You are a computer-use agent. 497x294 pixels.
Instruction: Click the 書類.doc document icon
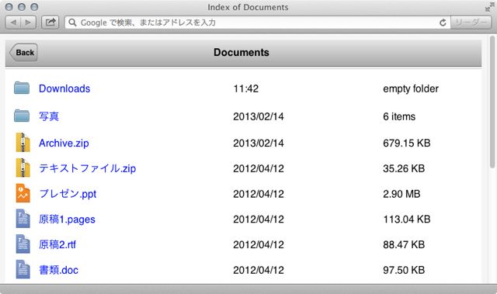[23, 269]
